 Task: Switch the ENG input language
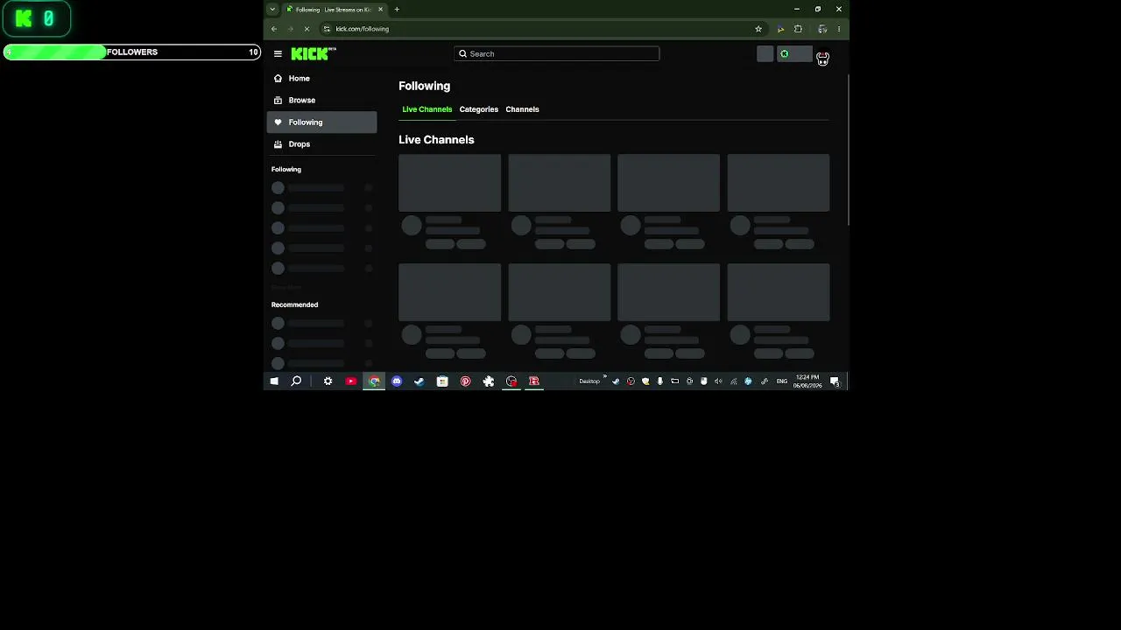(781, 381)
